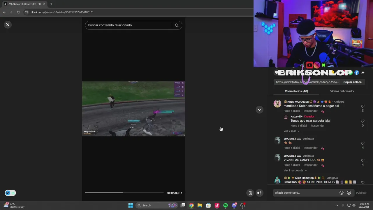The height and width of the screenshot is (210, 373).
Task: Reply to 'VIVAN LAS CARPETAS' comment
Action: 311,165
